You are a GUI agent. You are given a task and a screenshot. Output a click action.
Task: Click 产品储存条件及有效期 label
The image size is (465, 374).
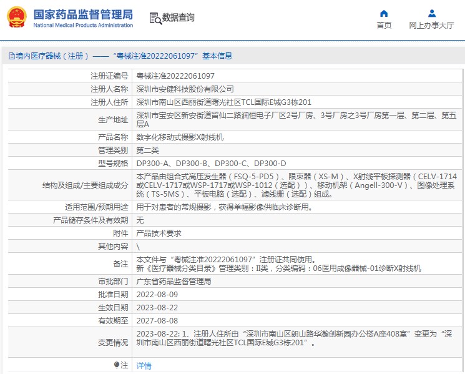point(91,220)
